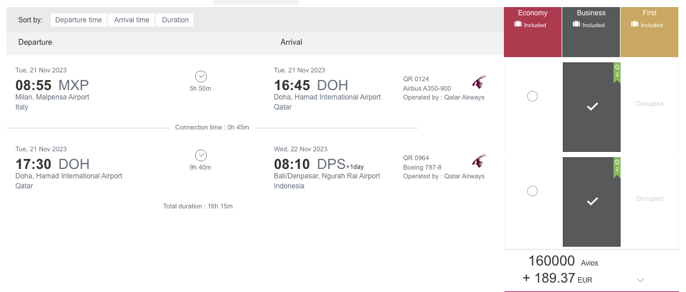Viewport: 686px width, 292px height.
Task: Click the clock icon above 9h 40m
Action: [201, 155]
